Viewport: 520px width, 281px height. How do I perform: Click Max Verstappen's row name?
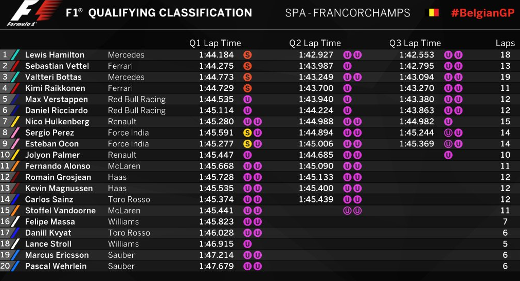tap(57, 100)
